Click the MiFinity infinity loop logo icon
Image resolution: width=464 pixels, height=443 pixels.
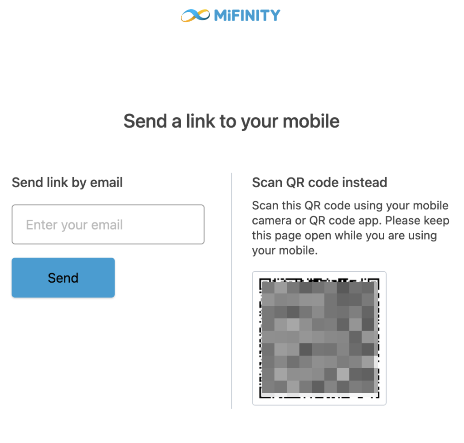point(195,15)
